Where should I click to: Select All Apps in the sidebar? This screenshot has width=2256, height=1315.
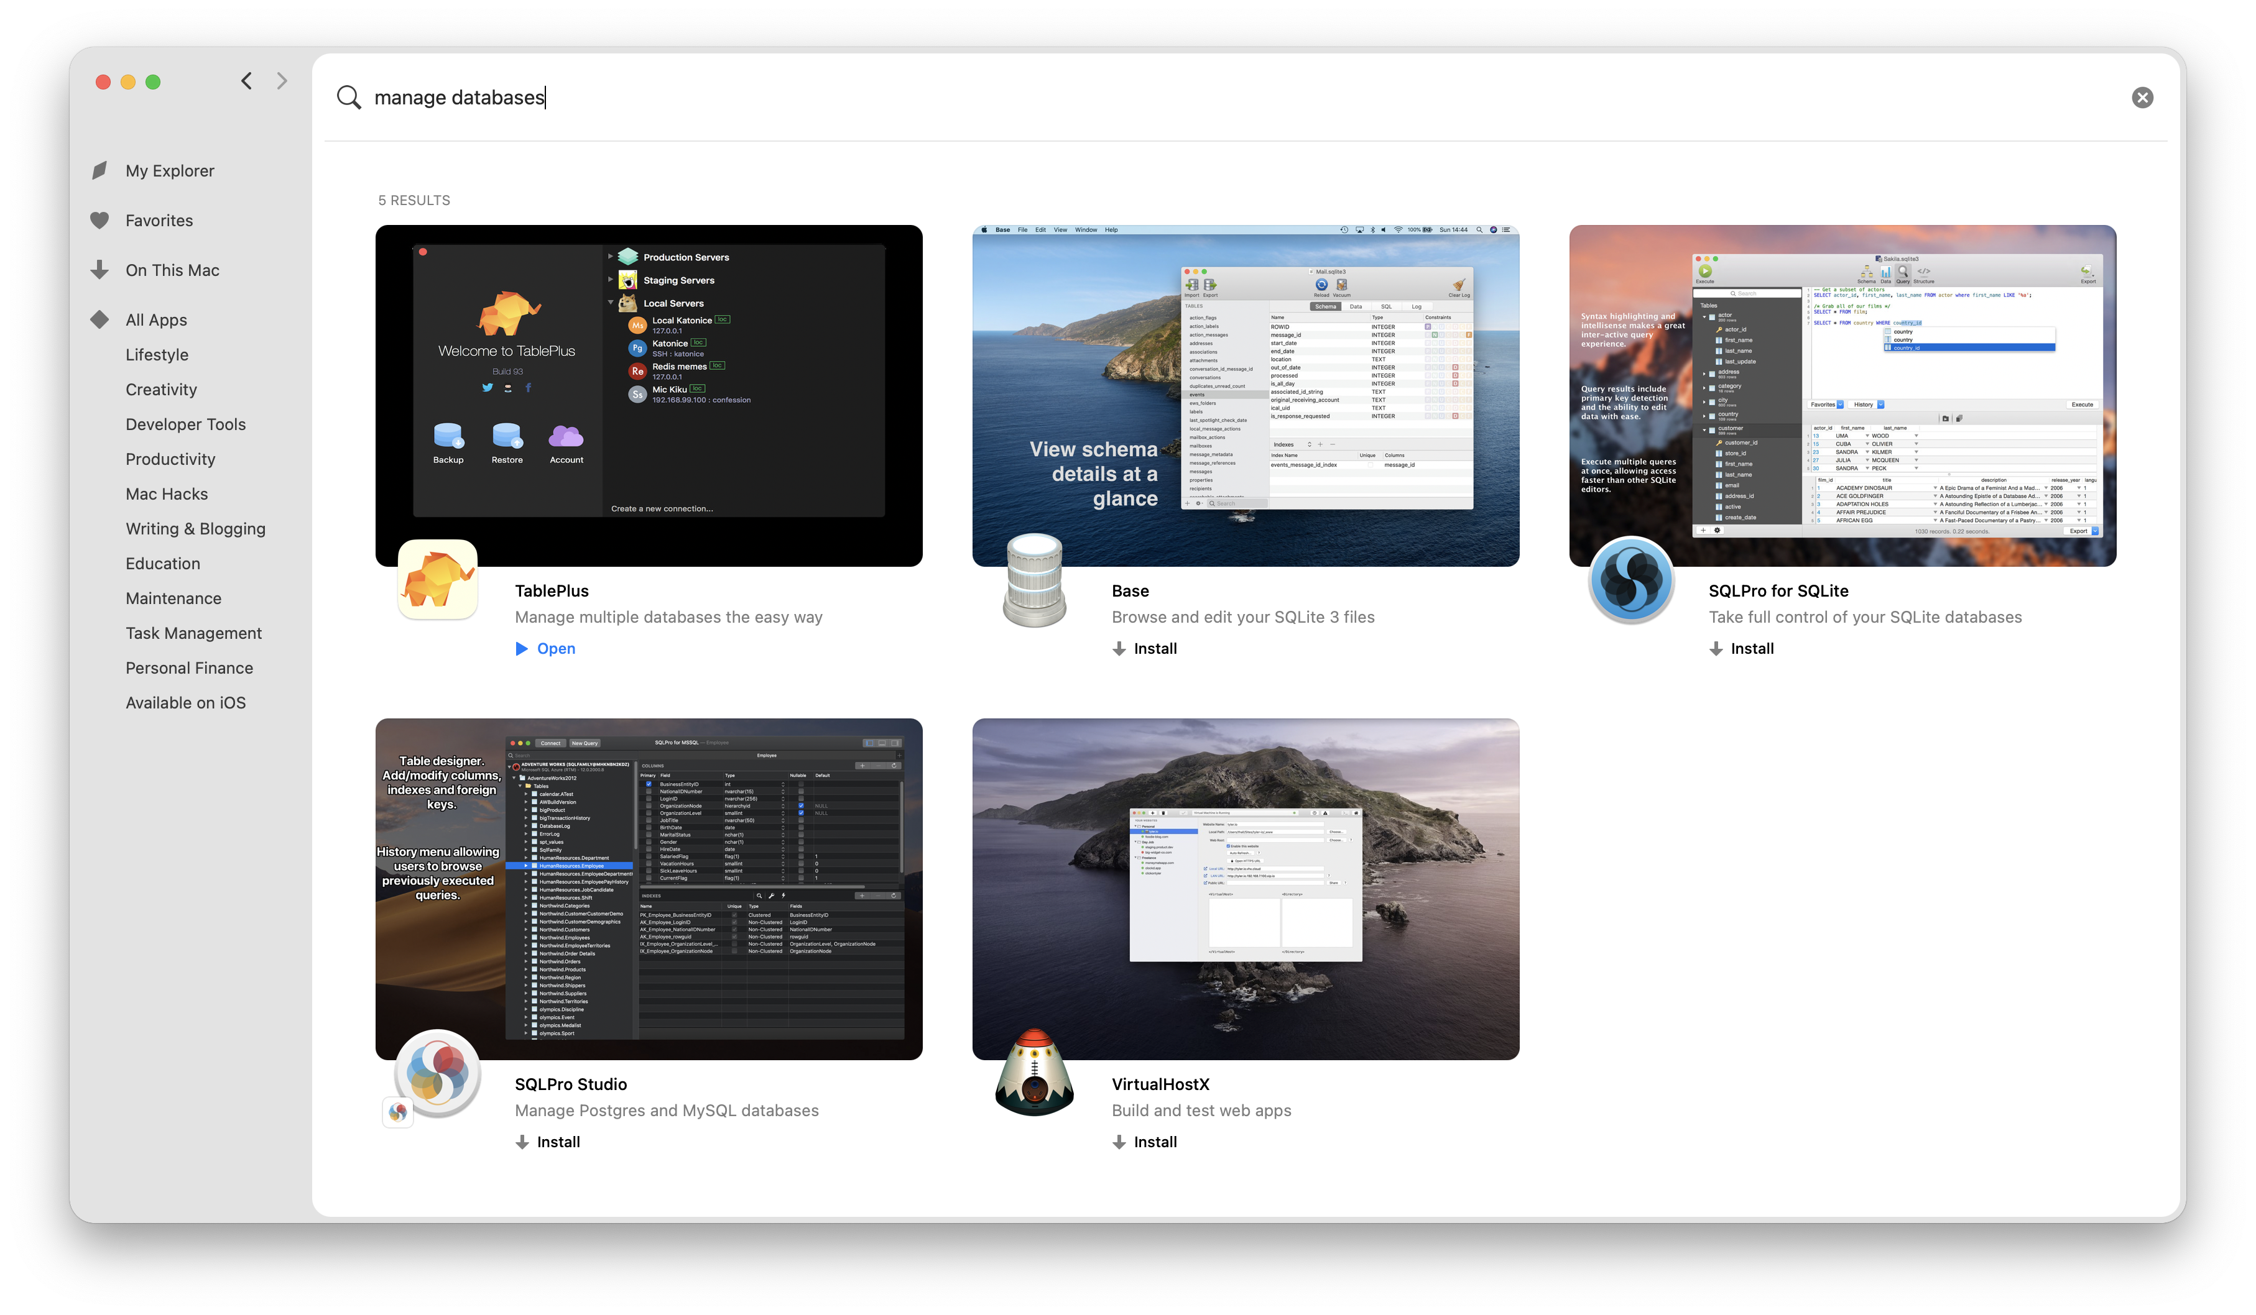coord(156,320)
